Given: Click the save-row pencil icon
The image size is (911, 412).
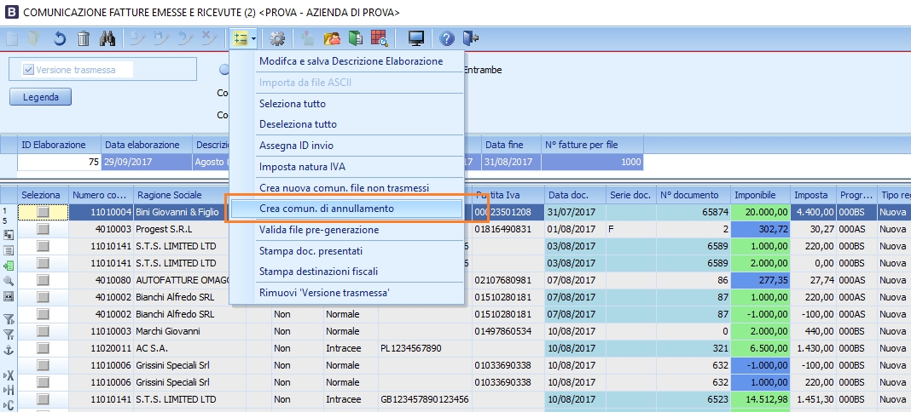Looking at the screenshot, I should pos(161,39).
